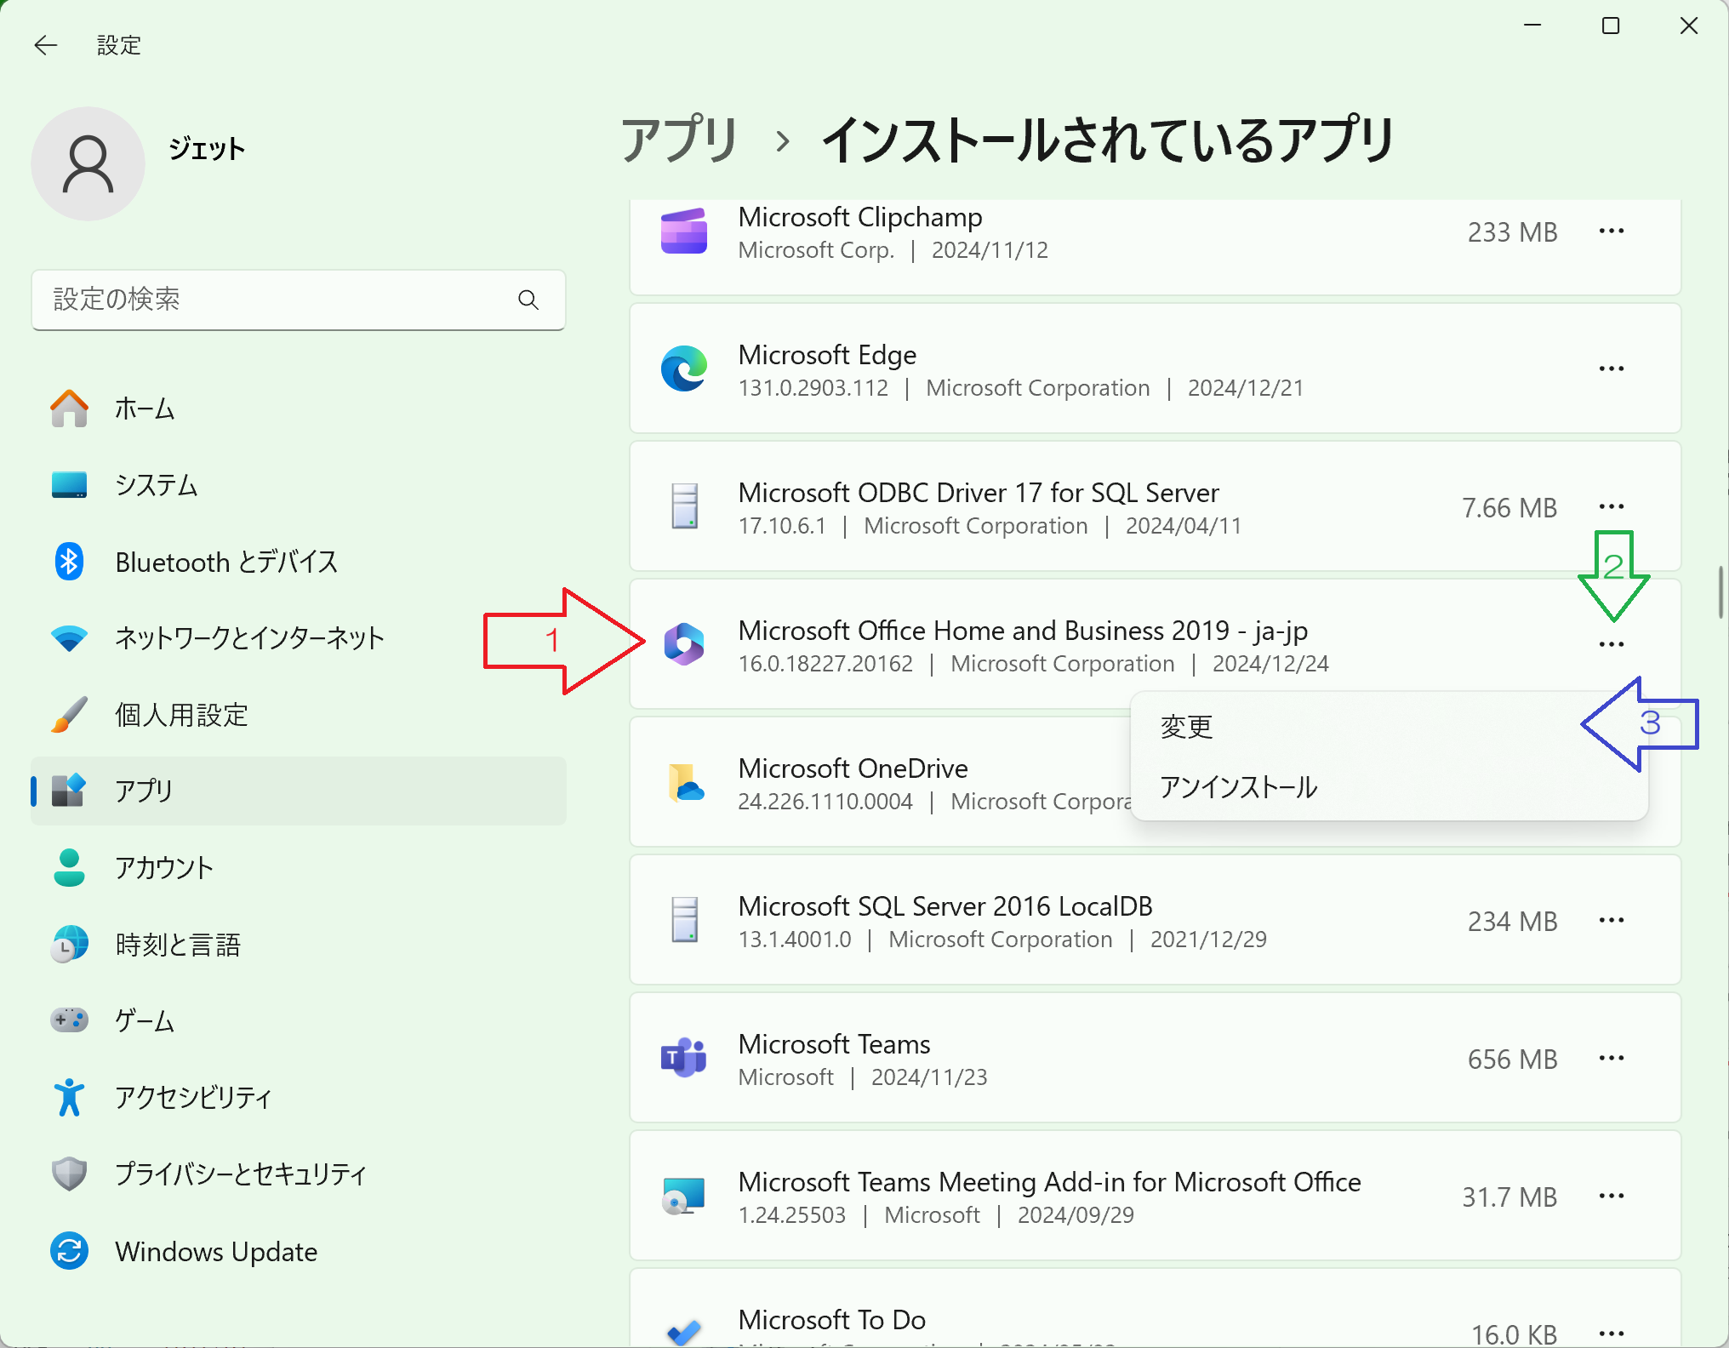The width and height of the screenshot is (1729, 1348).
Task: Click the ジェット account name
Action: coord(207,149)
